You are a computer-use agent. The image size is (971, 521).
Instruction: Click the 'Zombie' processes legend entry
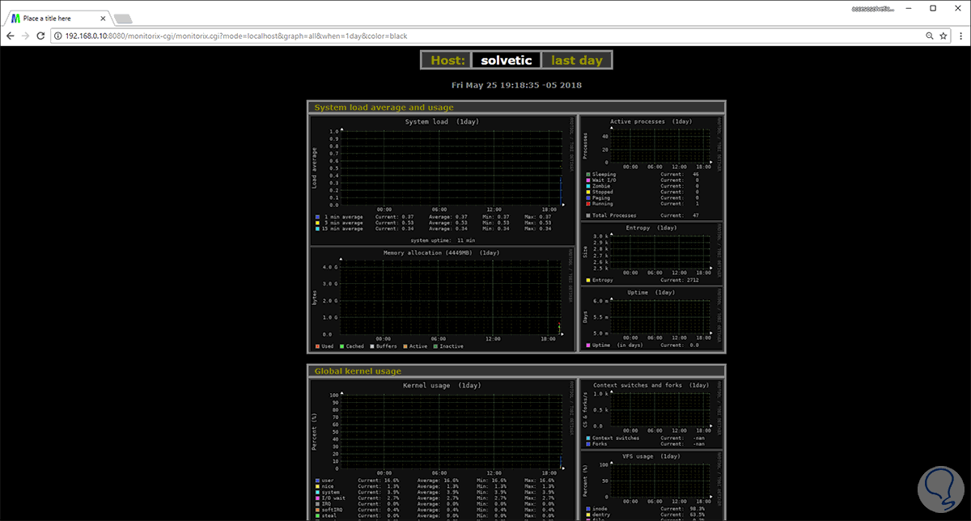click(x=599, y=186)
